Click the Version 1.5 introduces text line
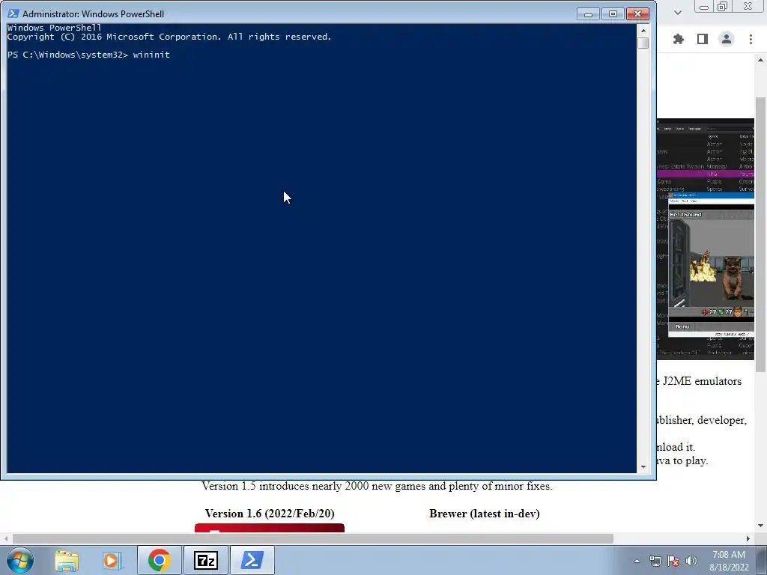 click(377, 486)
